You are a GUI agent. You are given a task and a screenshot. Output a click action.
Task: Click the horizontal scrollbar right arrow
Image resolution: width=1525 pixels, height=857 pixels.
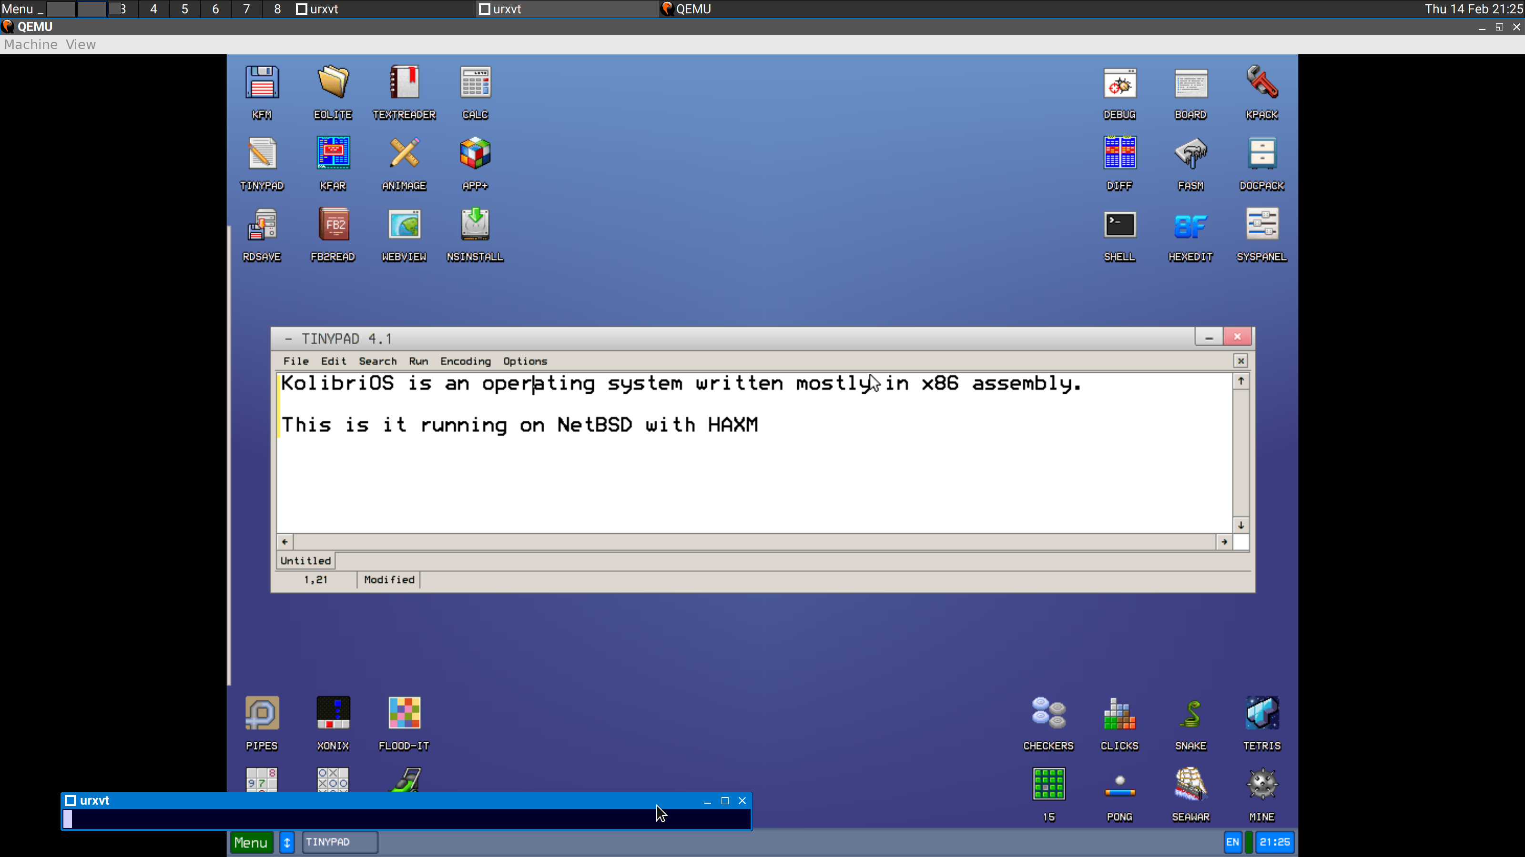[x=1224, y=542]
